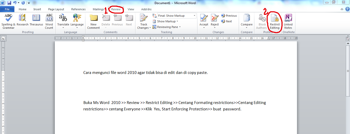Go to Next comment
350x134 pixels.
[129, 20]
